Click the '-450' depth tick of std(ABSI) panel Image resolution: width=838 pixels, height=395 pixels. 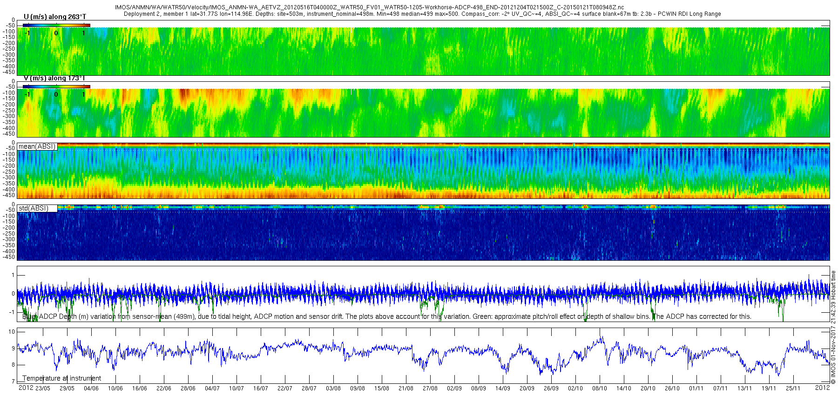pos(9,257)
